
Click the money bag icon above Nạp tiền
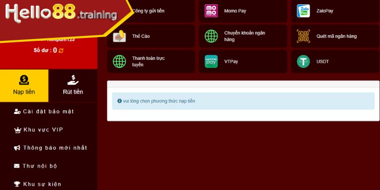[x=24, y=80]
